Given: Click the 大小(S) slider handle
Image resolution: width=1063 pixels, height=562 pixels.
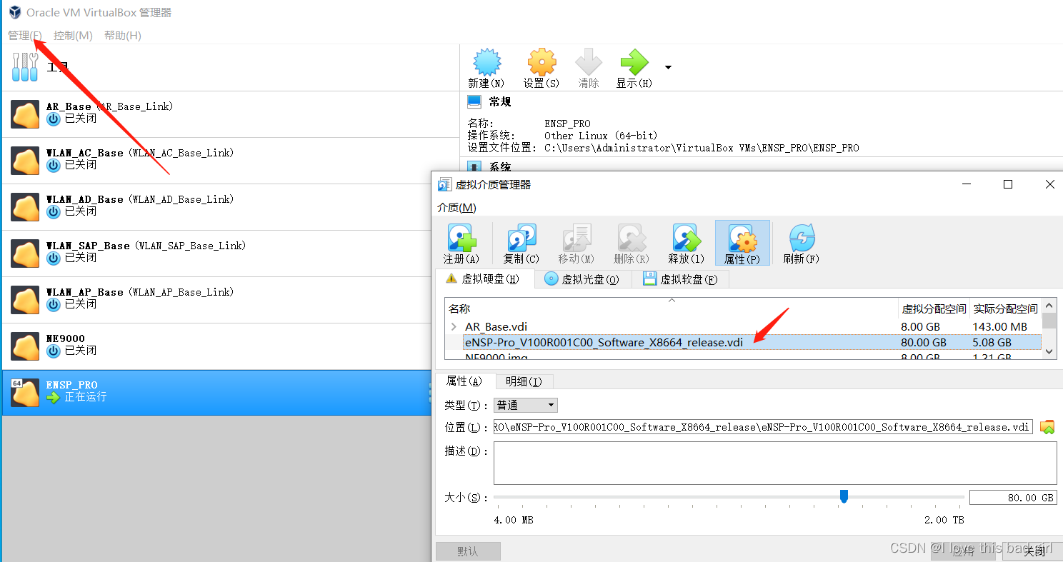Looking at the screenshot, I should [844, 496].
